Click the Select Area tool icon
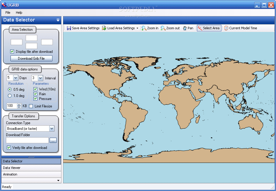276x191 pixels. [200, 28]
